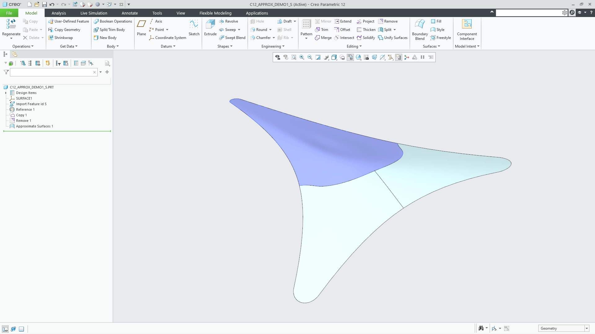This screenshot has width=595, height=334.
Task: Open the File menu
Action: point(9,13)
